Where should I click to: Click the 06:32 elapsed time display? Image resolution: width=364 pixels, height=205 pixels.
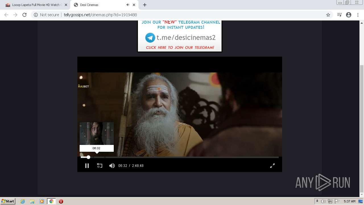point(123,166)
